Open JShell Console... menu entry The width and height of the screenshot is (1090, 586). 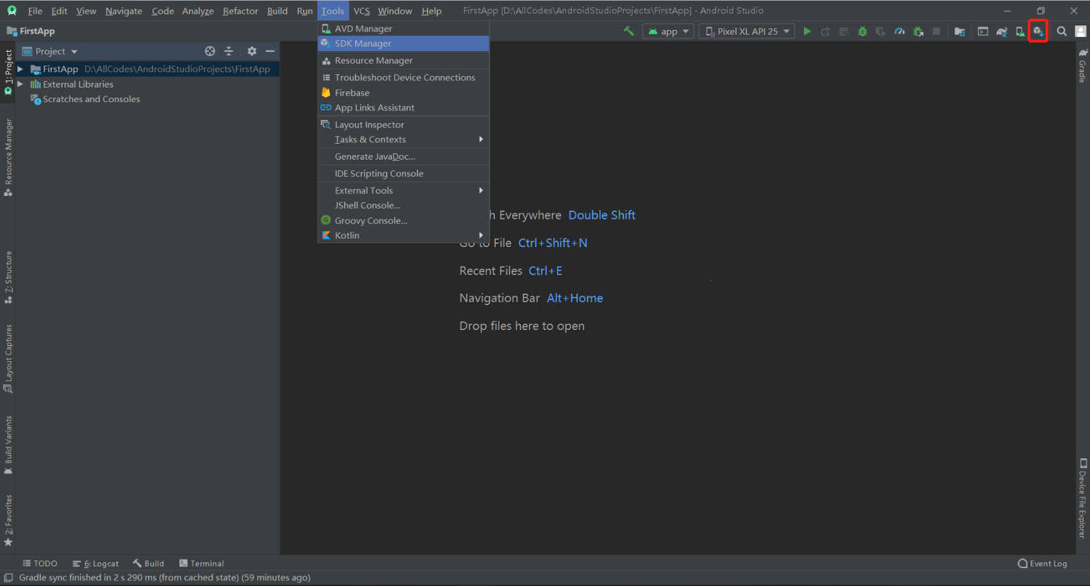click(403, 206)
